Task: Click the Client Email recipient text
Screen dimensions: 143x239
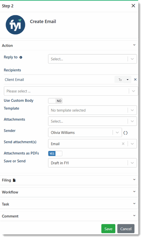Action: (14, 79)
